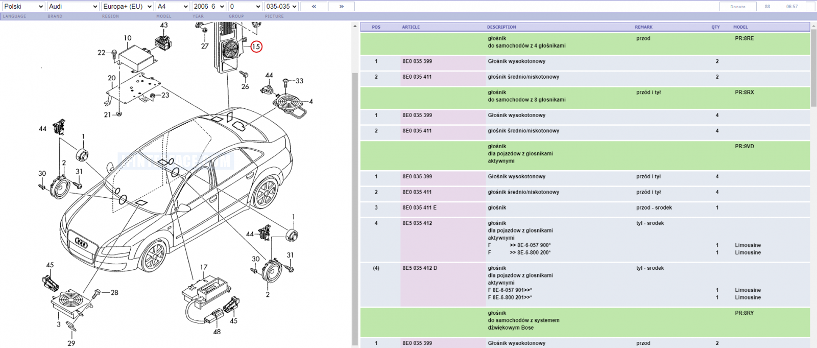Click the ARTICLE column header
The image size is (817, 348).
pos(411,27)
